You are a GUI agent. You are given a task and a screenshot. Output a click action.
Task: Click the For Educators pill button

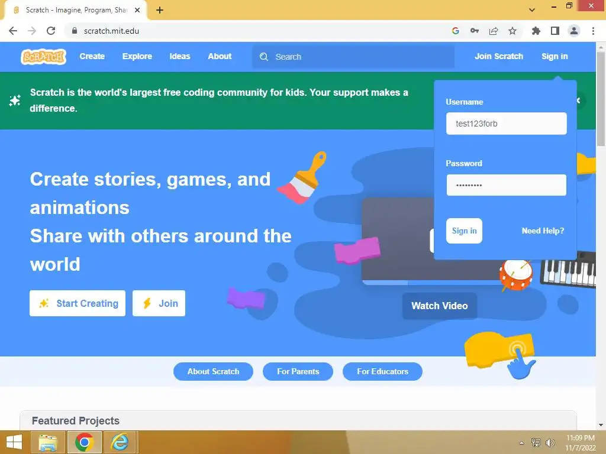click(383, 371)
